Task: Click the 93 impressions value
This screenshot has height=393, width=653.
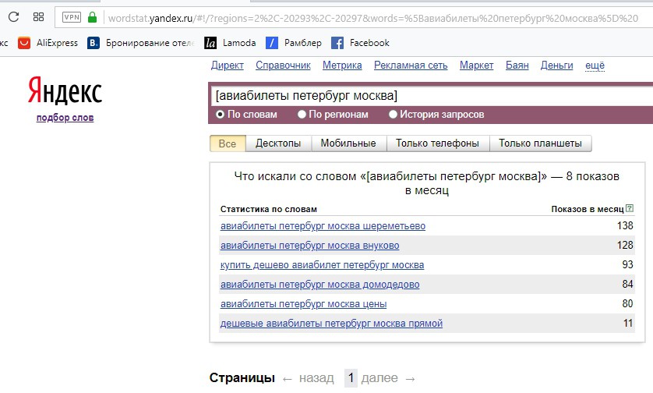Action: click(627, 265)
